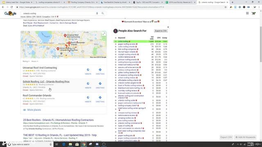Image resolution: width=262 pixels, height=147 pixels.
Task: Open Chrome from the taskbar
Action: [84, 144]
